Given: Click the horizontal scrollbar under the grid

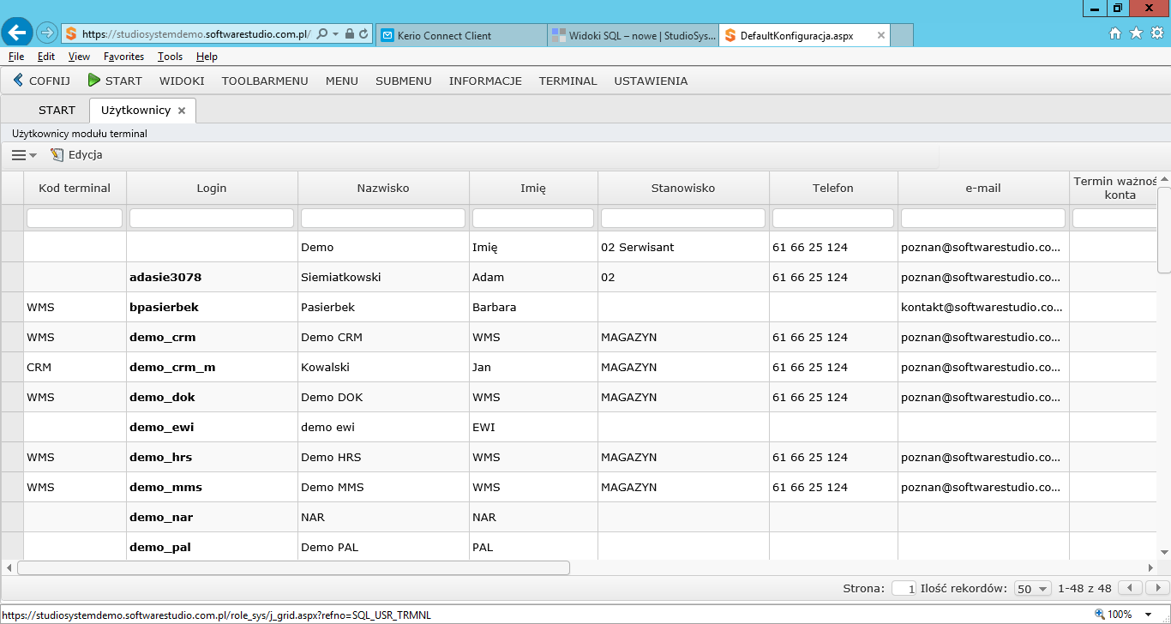Looking at the screenshot, I should click(x=294, y=567).
